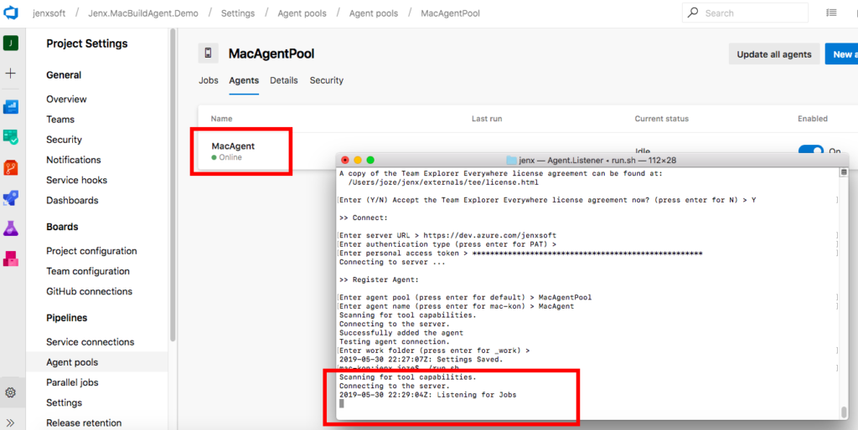Open the Artifacts hub icon in sidebar

coord(11,259)
